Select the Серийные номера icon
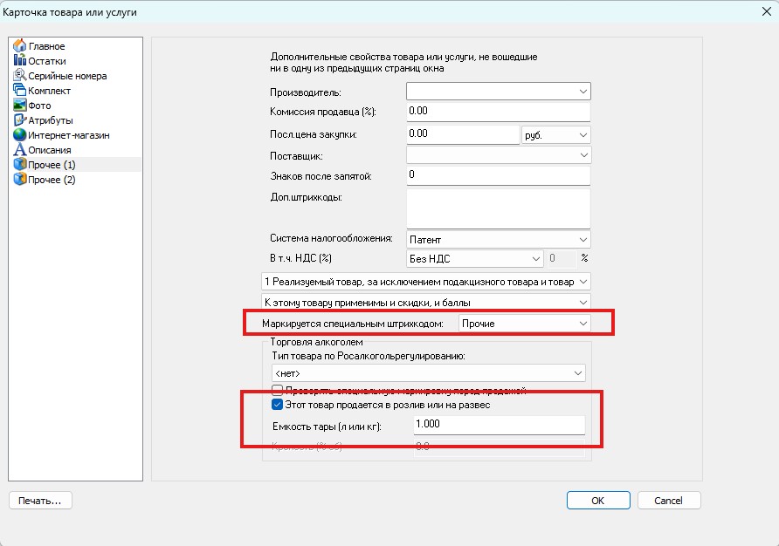The height and width of the screenshot is (546, 779). [x=19, y=76]
